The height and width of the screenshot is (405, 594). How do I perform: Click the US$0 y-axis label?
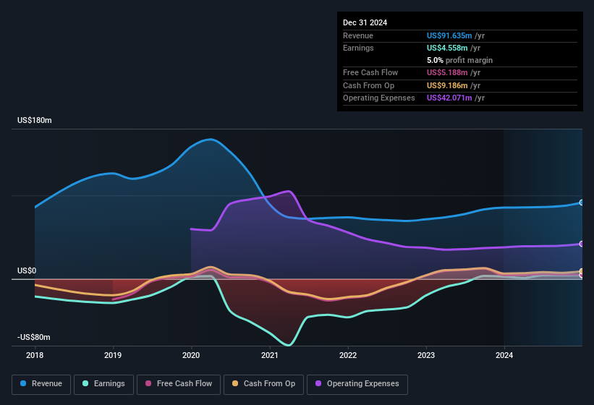[27, 270]
